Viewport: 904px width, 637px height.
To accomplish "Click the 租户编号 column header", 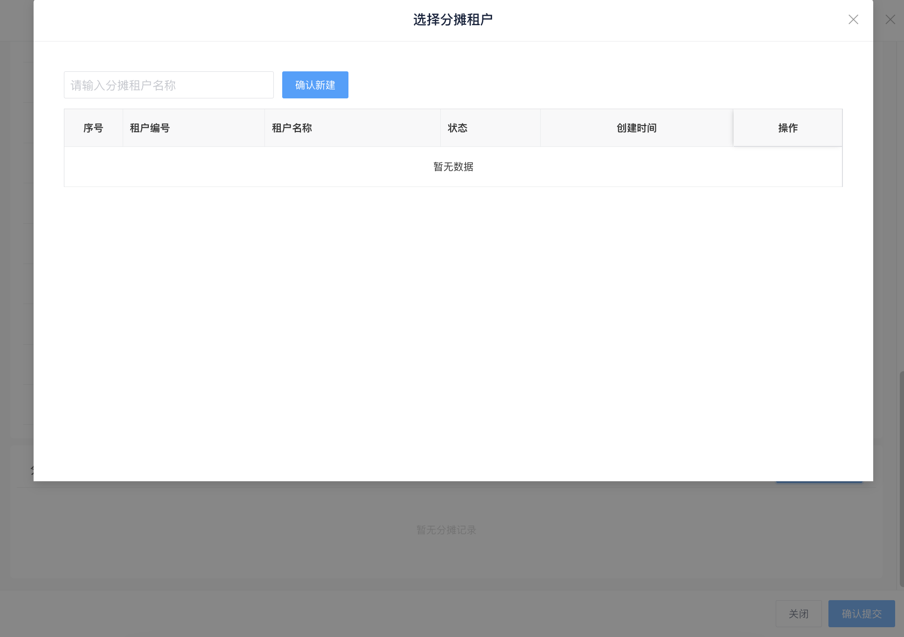I will (x=150, y=128).
